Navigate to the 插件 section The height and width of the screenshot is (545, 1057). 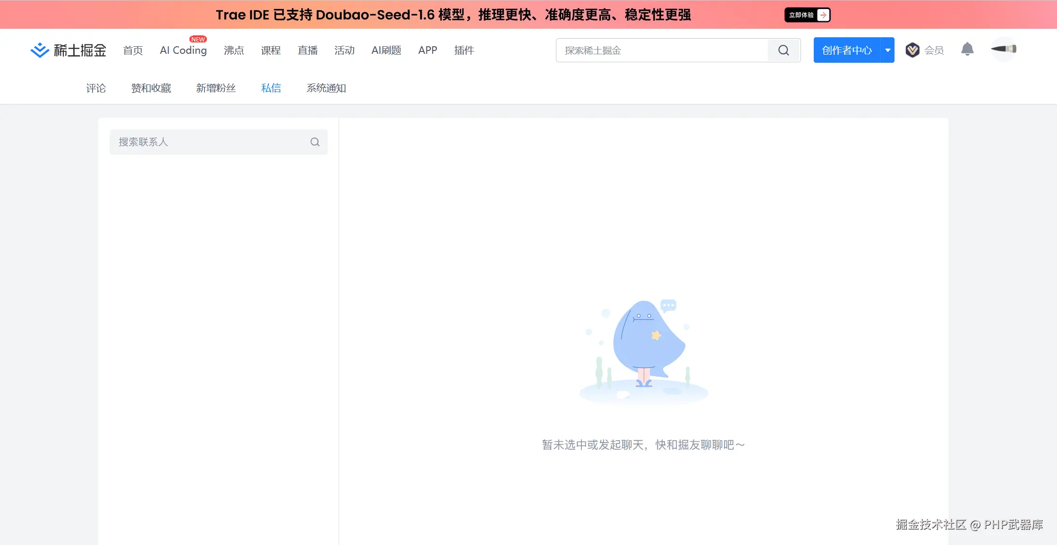pyautogui.click(x=464, y=50)
